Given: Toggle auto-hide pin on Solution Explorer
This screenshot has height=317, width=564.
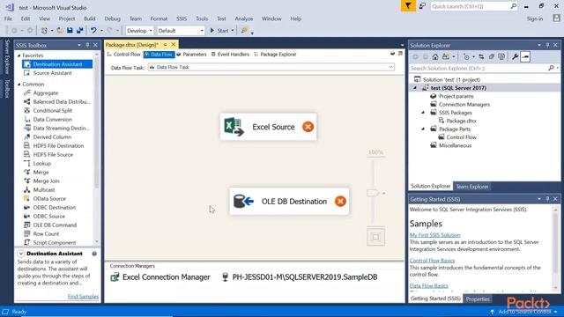Looking at the screenshot, I should click(547, 45).
